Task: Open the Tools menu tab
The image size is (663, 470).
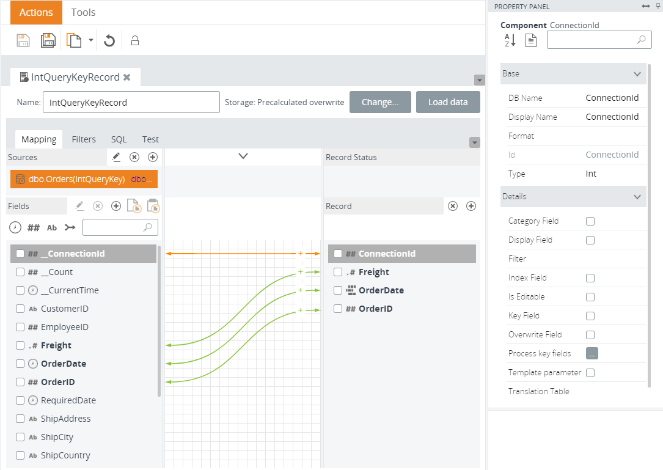Action: coord(83,12)
